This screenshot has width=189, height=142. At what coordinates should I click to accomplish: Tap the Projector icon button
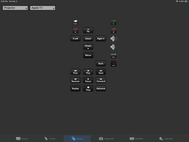pyautogui.click(x=75, y=22)
